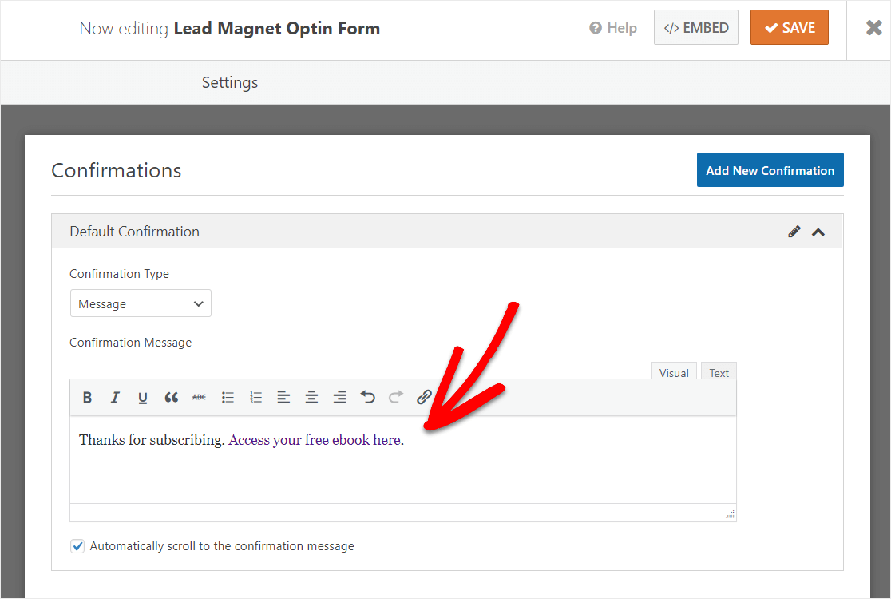Screen dimensions: 891x599
Task: Select the Settings section heading
Action: (230, 82)
